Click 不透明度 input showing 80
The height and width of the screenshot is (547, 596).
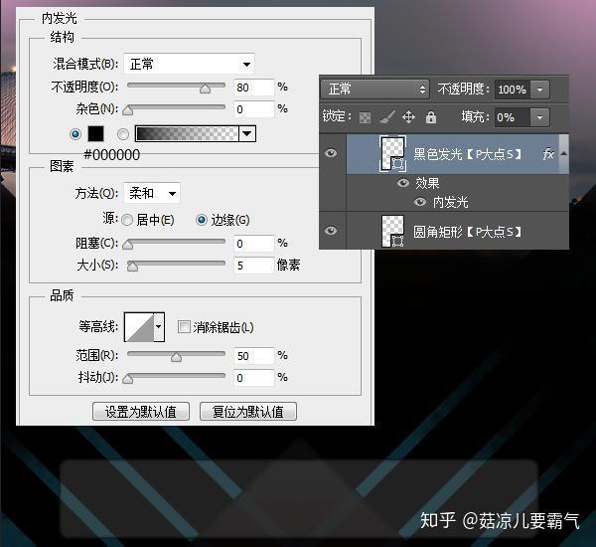point(254,88)
